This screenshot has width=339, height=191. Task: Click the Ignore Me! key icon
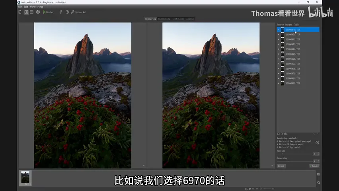73,12
